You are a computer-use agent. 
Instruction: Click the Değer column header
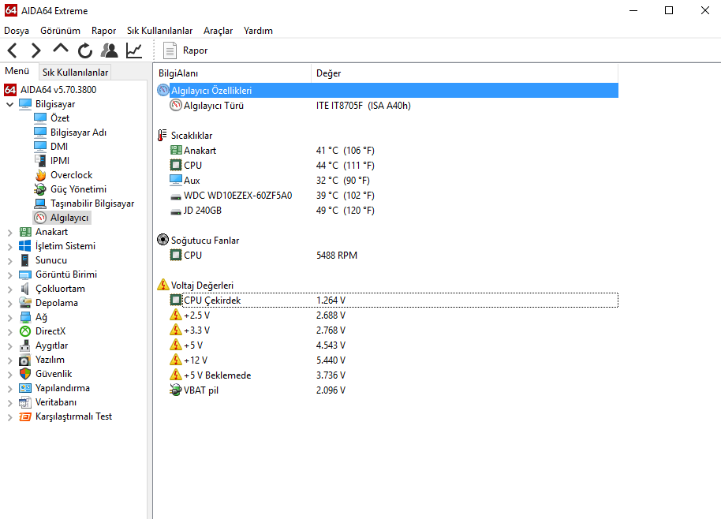(x=465, y=73)
